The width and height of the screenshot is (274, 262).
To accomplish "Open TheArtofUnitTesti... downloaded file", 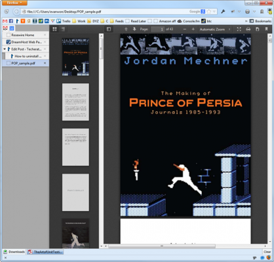I will pyautogui.click(x=45, y=252).
